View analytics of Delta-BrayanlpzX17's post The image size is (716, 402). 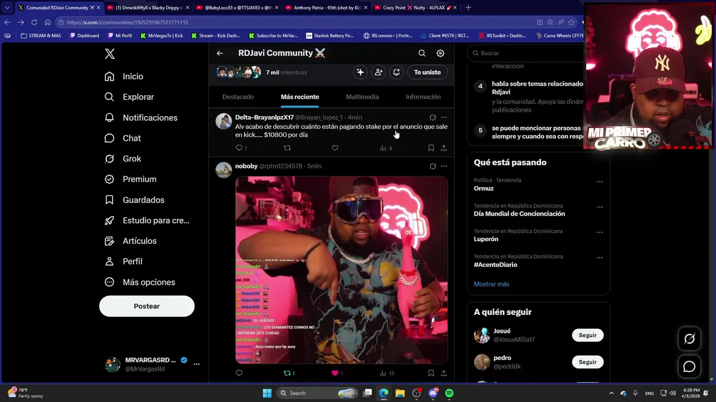click(385, 148)
